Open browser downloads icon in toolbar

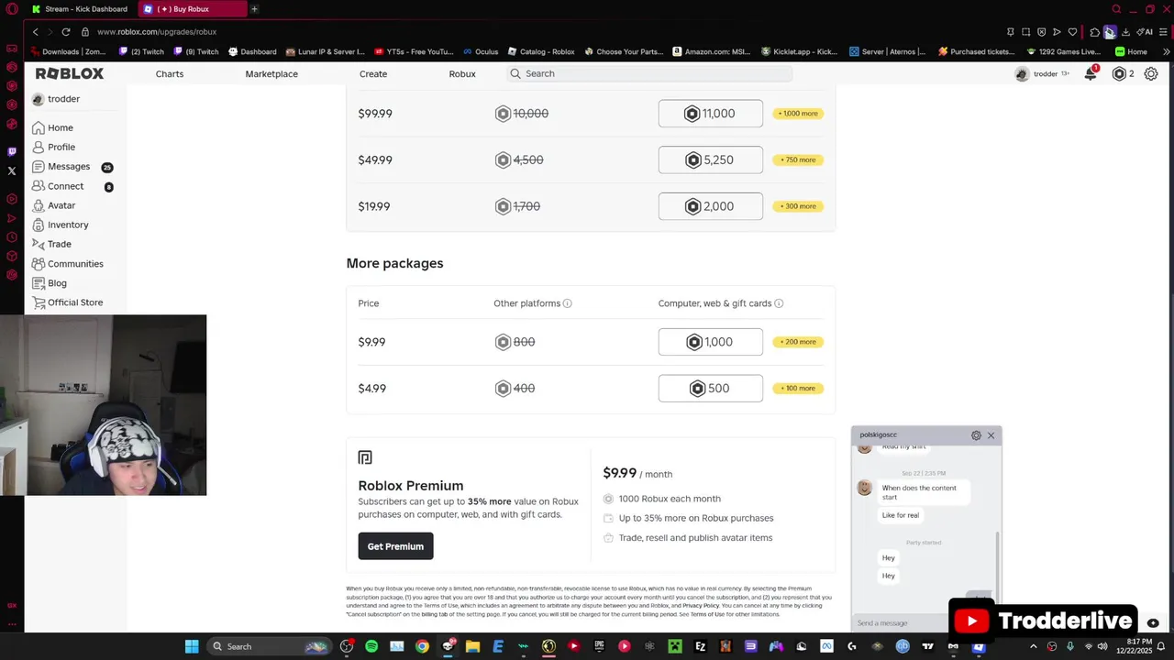pos(1125,32)
